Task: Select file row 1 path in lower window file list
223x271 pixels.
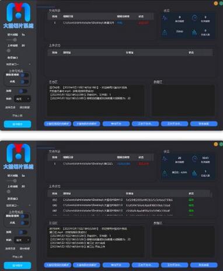Action: [x=88, y=164]
